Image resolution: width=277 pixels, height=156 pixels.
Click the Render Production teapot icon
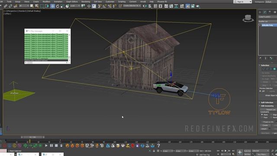(198, 6)
